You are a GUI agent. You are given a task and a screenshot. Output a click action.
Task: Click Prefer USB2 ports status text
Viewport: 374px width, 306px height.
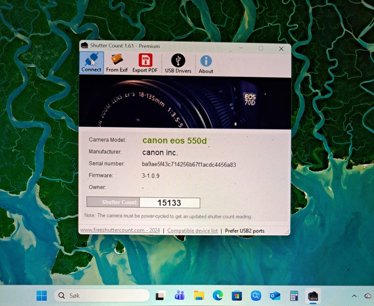coord(245,231)
